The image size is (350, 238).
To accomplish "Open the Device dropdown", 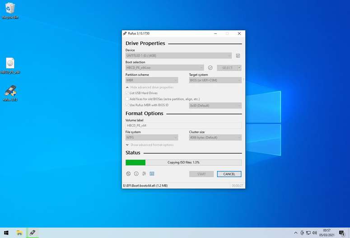I will pyautogui.click(x=178, y=56).
